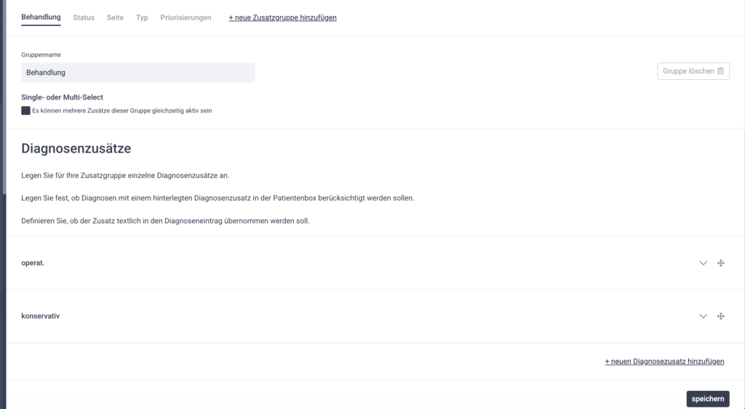Click '+ neuen Diagnosezusatz hinzufügen' link
745x409 pixels.
tap(664, 361)
